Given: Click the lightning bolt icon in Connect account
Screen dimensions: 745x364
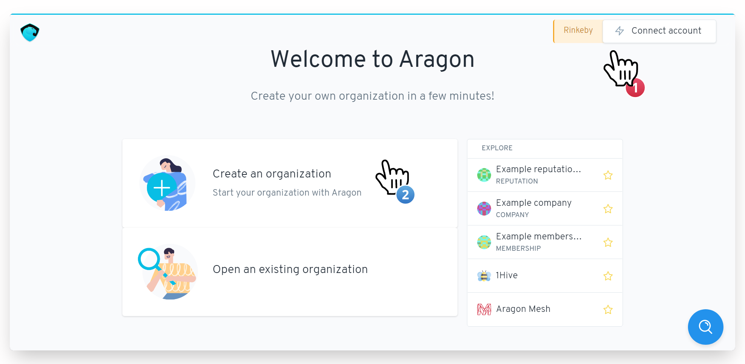Looking at the screenshot, I should pos(619,31).
